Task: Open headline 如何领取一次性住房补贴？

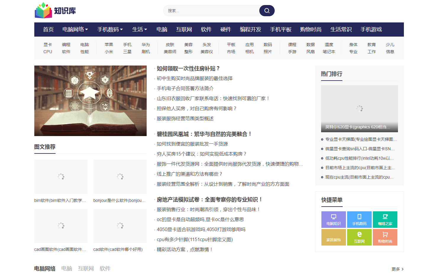Action: point(189,68)
